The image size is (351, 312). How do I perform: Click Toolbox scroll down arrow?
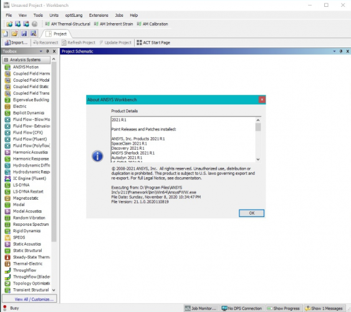(x=54, y=290)
